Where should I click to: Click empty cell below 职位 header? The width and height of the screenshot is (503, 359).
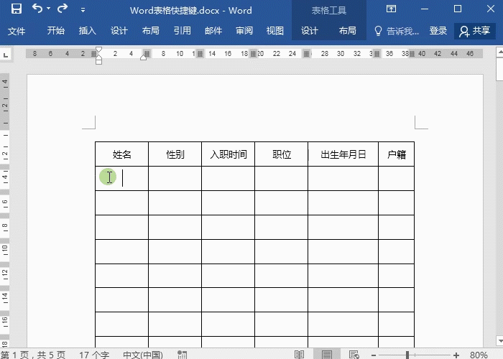pyautogui.click(x=282, y=179)
